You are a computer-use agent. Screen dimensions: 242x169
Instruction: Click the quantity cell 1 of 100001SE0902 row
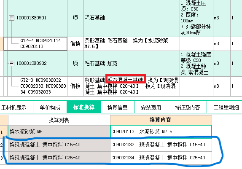tap(236, 64)
